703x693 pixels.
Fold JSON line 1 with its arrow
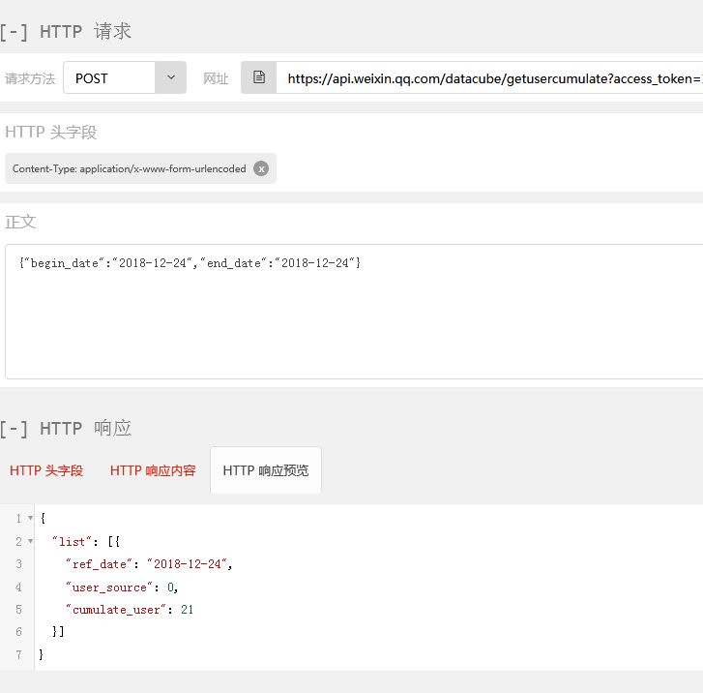(x=31, y=518)
